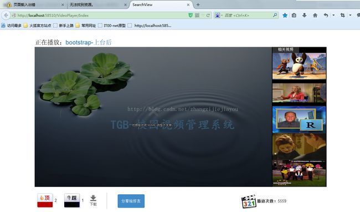Download the video with 下载 icon
Image resolution: width=360 pixels, height=212 pixels.
pos(93,200)
